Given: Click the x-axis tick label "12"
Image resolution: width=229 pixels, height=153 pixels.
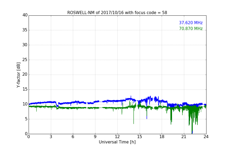Looking at the screenshot, I should (117, 137).
